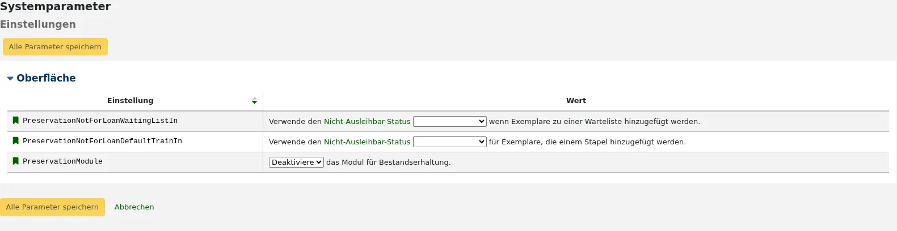Click text 'für Exemplare, die einem Stapel hinzugefügt werden.'

coord(587,142)
